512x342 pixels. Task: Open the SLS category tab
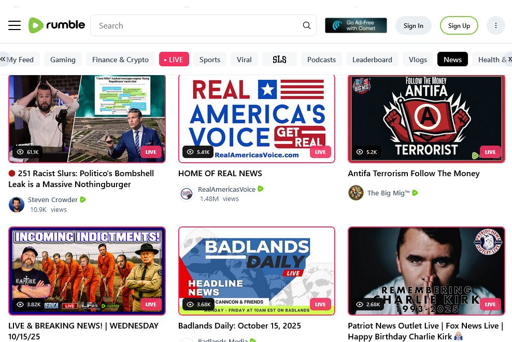tap(279, 60)
